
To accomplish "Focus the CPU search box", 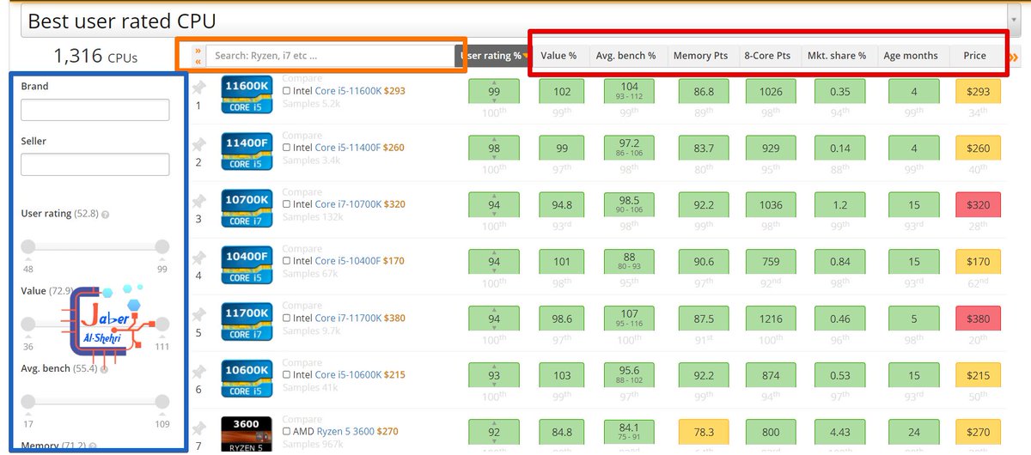I will [x=330, y=56].
